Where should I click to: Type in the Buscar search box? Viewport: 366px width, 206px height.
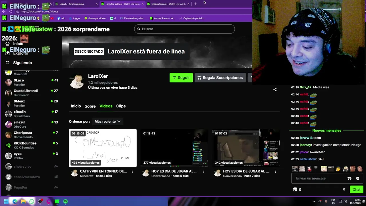pyautogui.click(x=184, y=29)
